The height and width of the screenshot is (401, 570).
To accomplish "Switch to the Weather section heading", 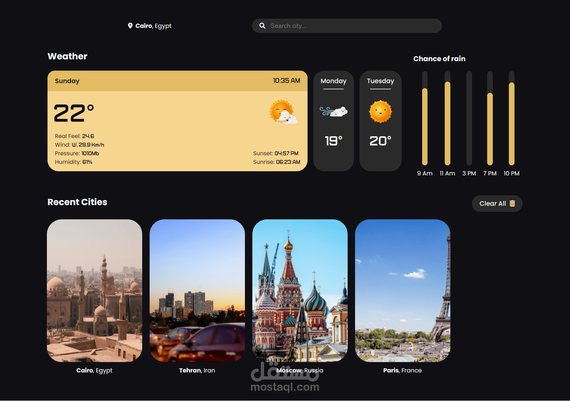I will tap(67, 56).
